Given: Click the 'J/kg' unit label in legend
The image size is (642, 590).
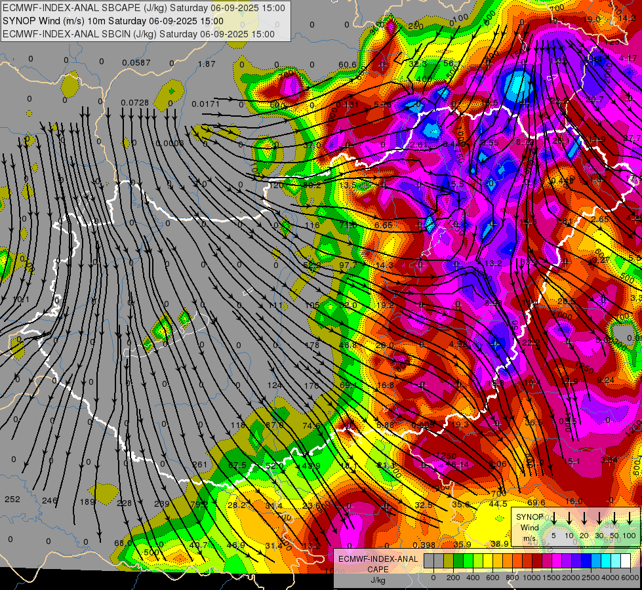Looking at the screenshot, I should (x=378, y=580).
